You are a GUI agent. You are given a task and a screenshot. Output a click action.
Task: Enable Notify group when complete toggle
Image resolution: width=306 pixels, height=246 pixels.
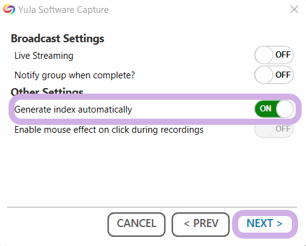click(x=274, y=75)
